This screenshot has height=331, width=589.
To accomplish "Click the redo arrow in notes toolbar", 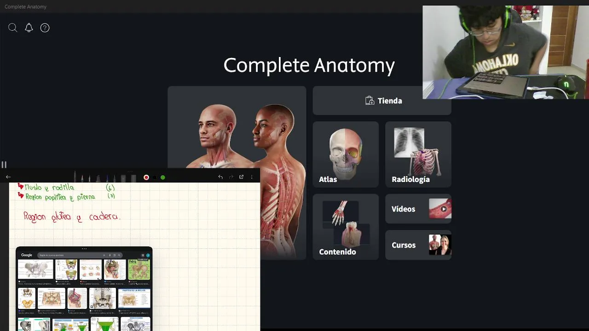I will (231, 177).
